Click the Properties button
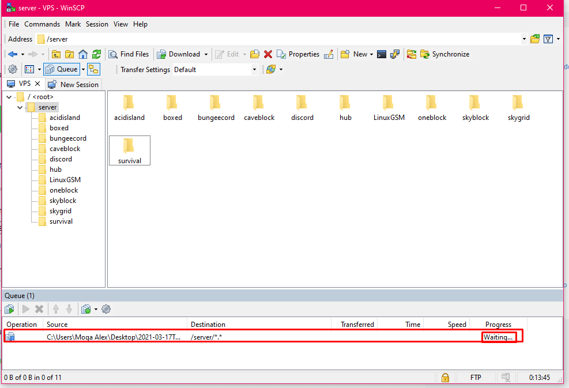This screenshot has height=388, width=569. 298,54
